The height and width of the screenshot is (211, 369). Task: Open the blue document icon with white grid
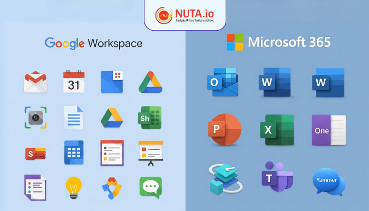(74, 152)
